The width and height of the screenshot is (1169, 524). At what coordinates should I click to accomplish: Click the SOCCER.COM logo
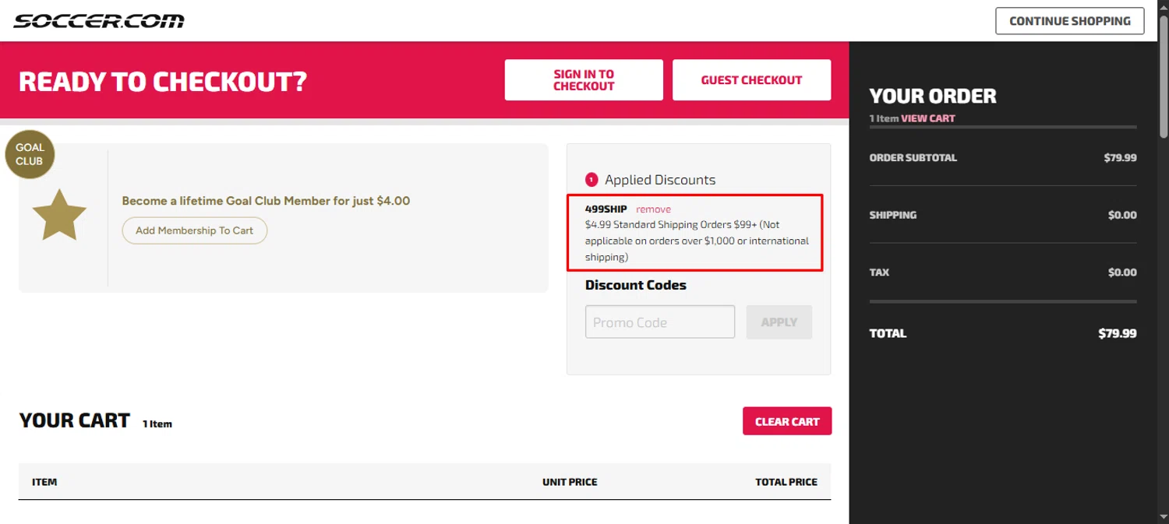[99, 21]
